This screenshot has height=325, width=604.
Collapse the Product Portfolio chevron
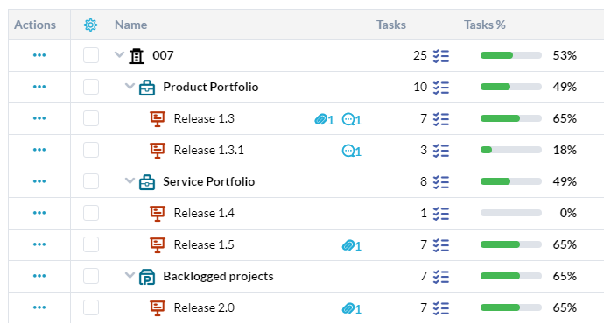[x=130, y=86]
